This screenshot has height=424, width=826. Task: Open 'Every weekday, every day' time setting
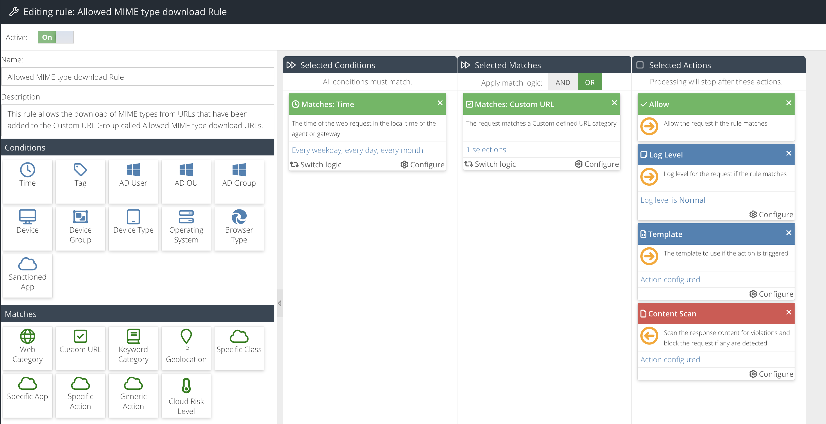tap(357, 150)
